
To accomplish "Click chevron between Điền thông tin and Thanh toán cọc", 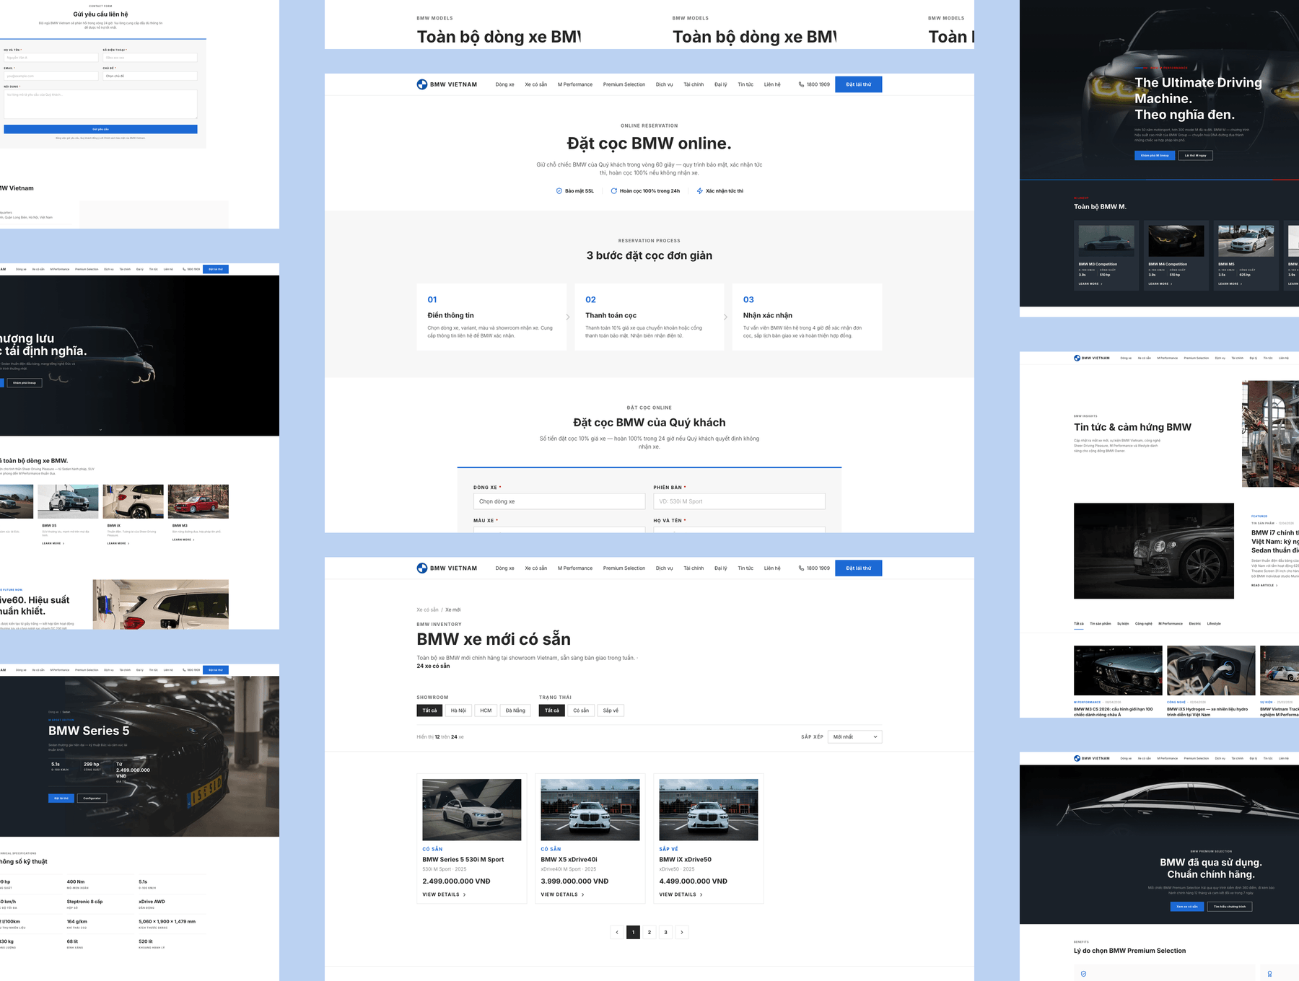I will (x=568, y=317).
